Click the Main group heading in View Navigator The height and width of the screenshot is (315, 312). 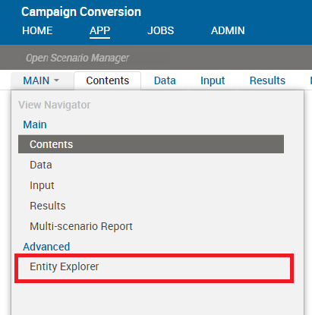(x=35, y=124)
